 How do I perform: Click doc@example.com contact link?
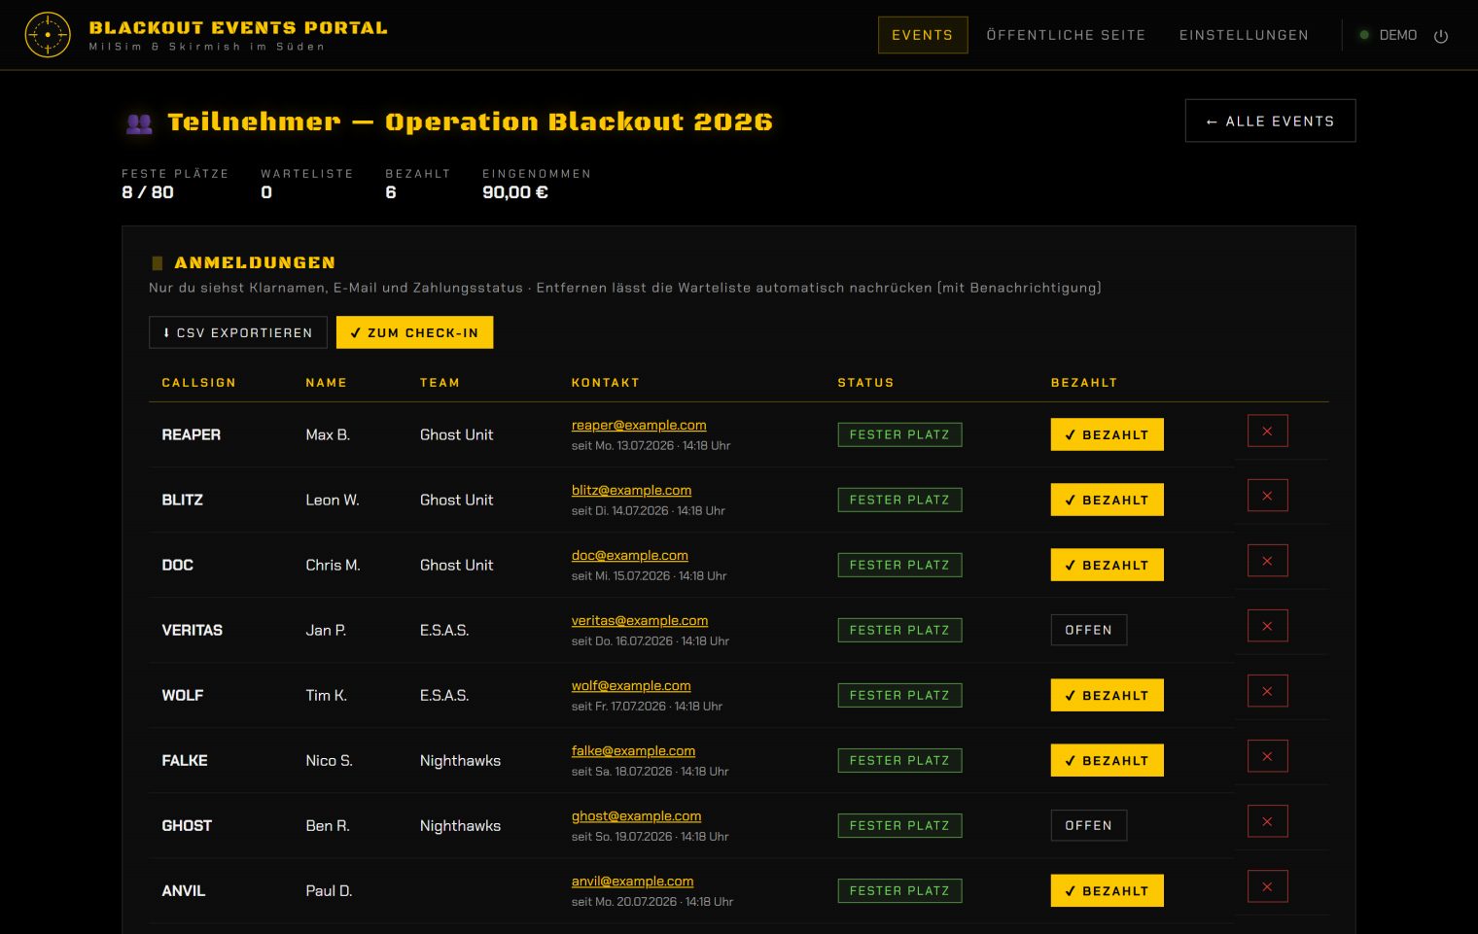tap(629, 555)
